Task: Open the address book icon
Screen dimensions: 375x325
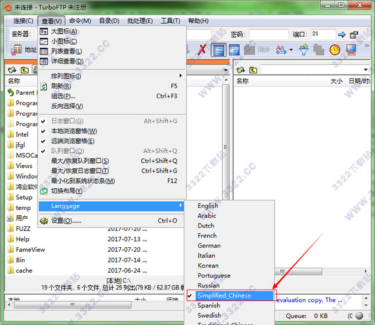Action: coord(16,50)
